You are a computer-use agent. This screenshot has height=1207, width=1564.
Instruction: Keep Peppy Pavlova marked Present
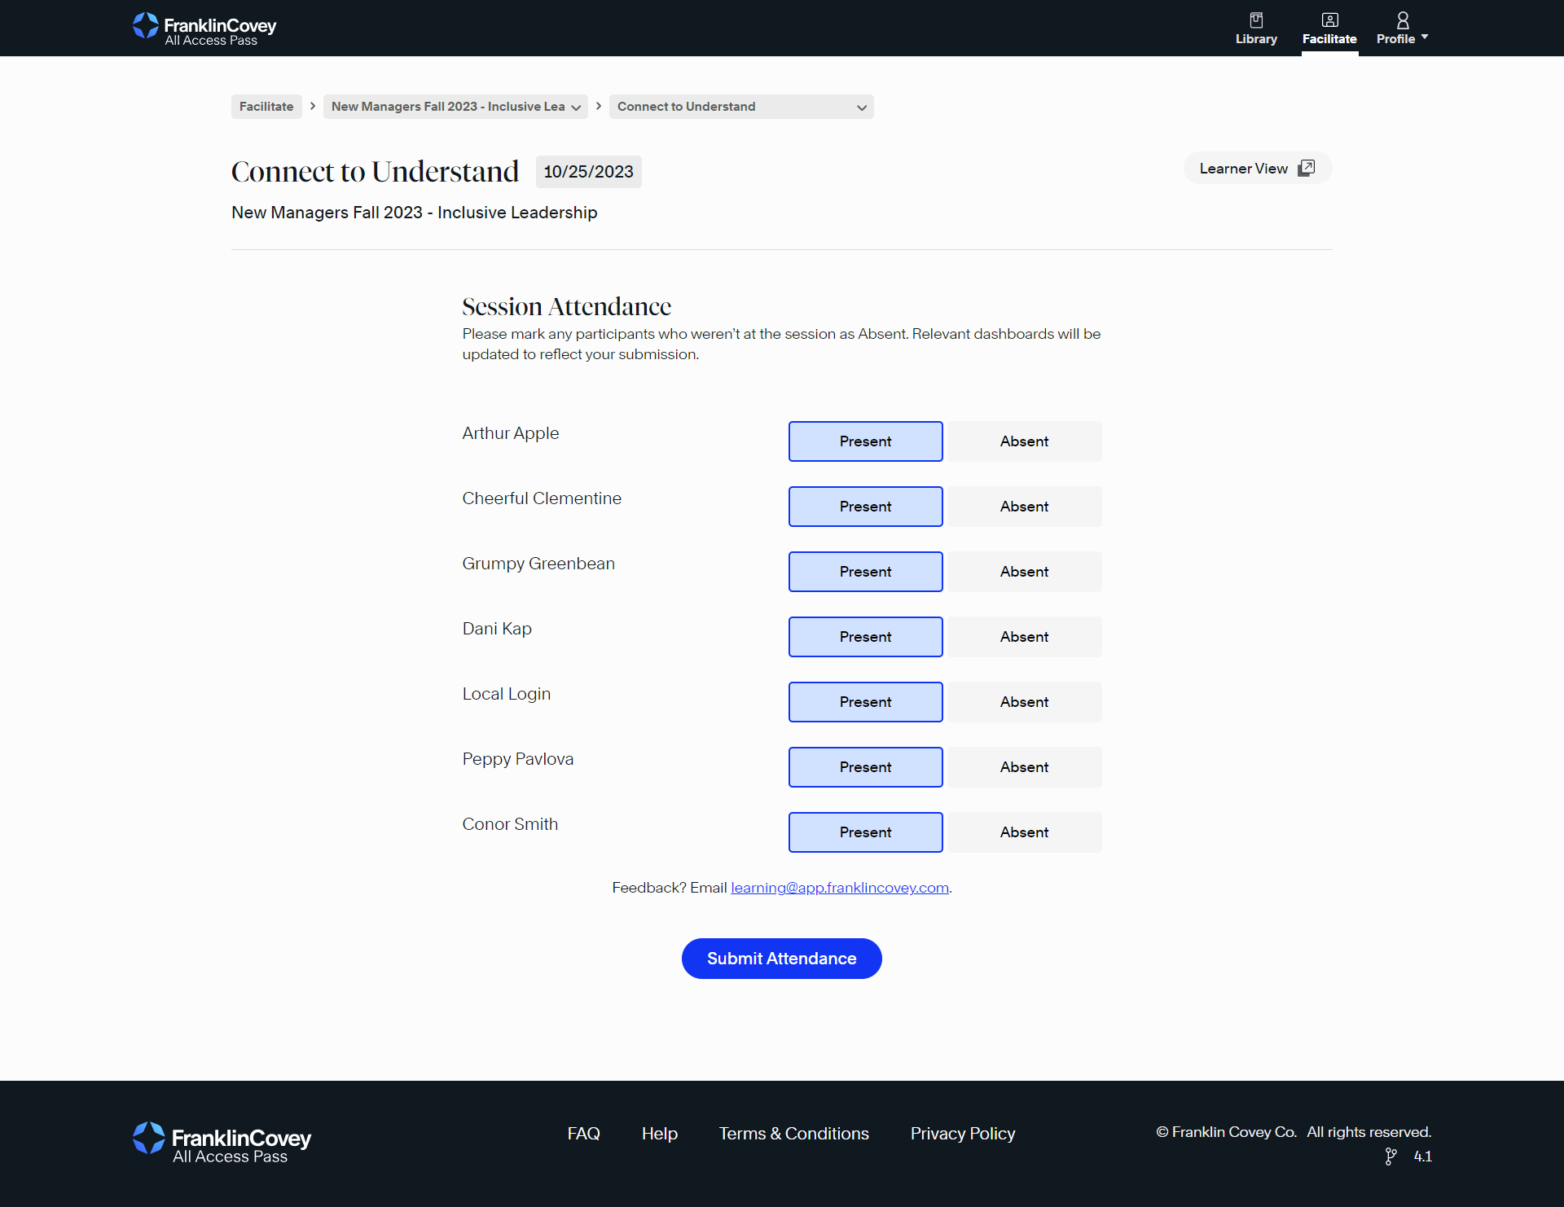coord(865,766)
